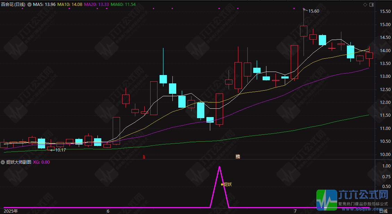Click the 捉妖大师副图 indicator name

[x=19, y=162]
